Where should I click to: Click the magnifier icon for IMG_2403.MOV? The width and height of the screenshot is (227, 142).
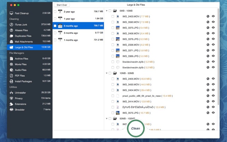208,17
